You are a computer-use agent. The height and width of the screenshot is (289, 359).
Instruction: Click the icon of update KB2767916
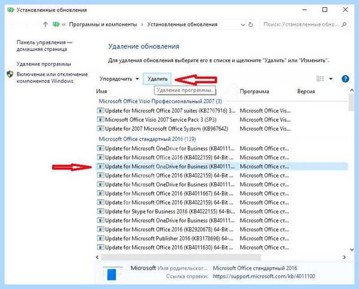101,110
